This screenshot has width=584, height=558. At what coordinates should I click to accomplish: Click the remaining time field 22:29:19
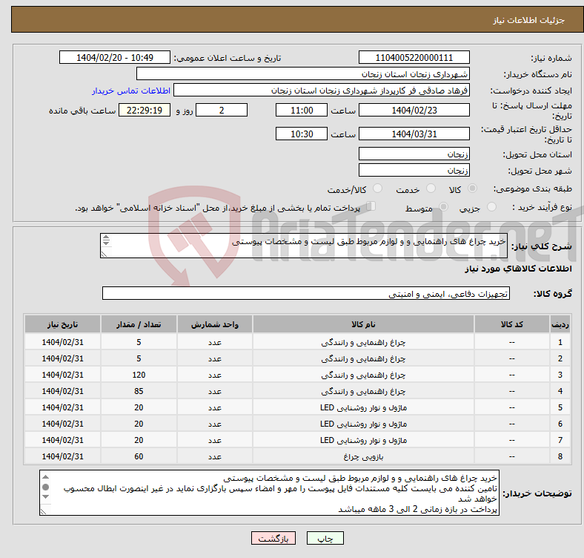[145, 111]
